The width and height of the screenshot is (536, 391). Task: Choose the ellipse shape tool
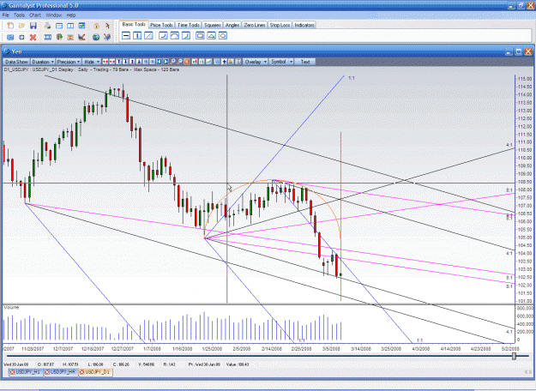coord(222,35)
